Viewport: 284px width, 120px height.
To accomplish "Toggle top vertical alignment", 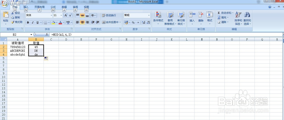I will [x=78, y=15].
